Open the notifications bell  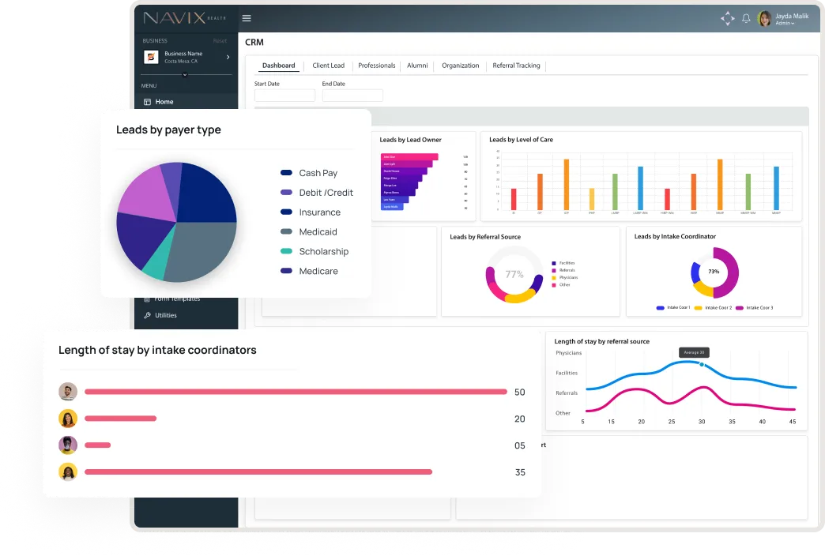click(x=746, y=18)
